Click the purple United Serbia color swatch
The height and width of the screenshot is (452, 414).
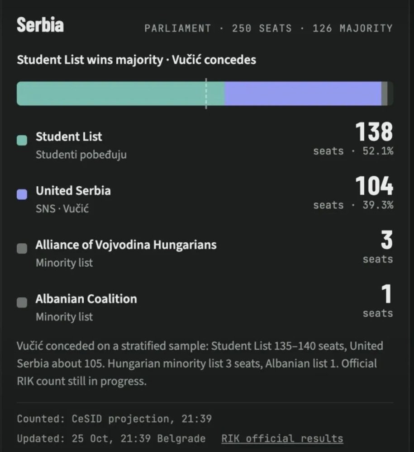coord(22,194)
